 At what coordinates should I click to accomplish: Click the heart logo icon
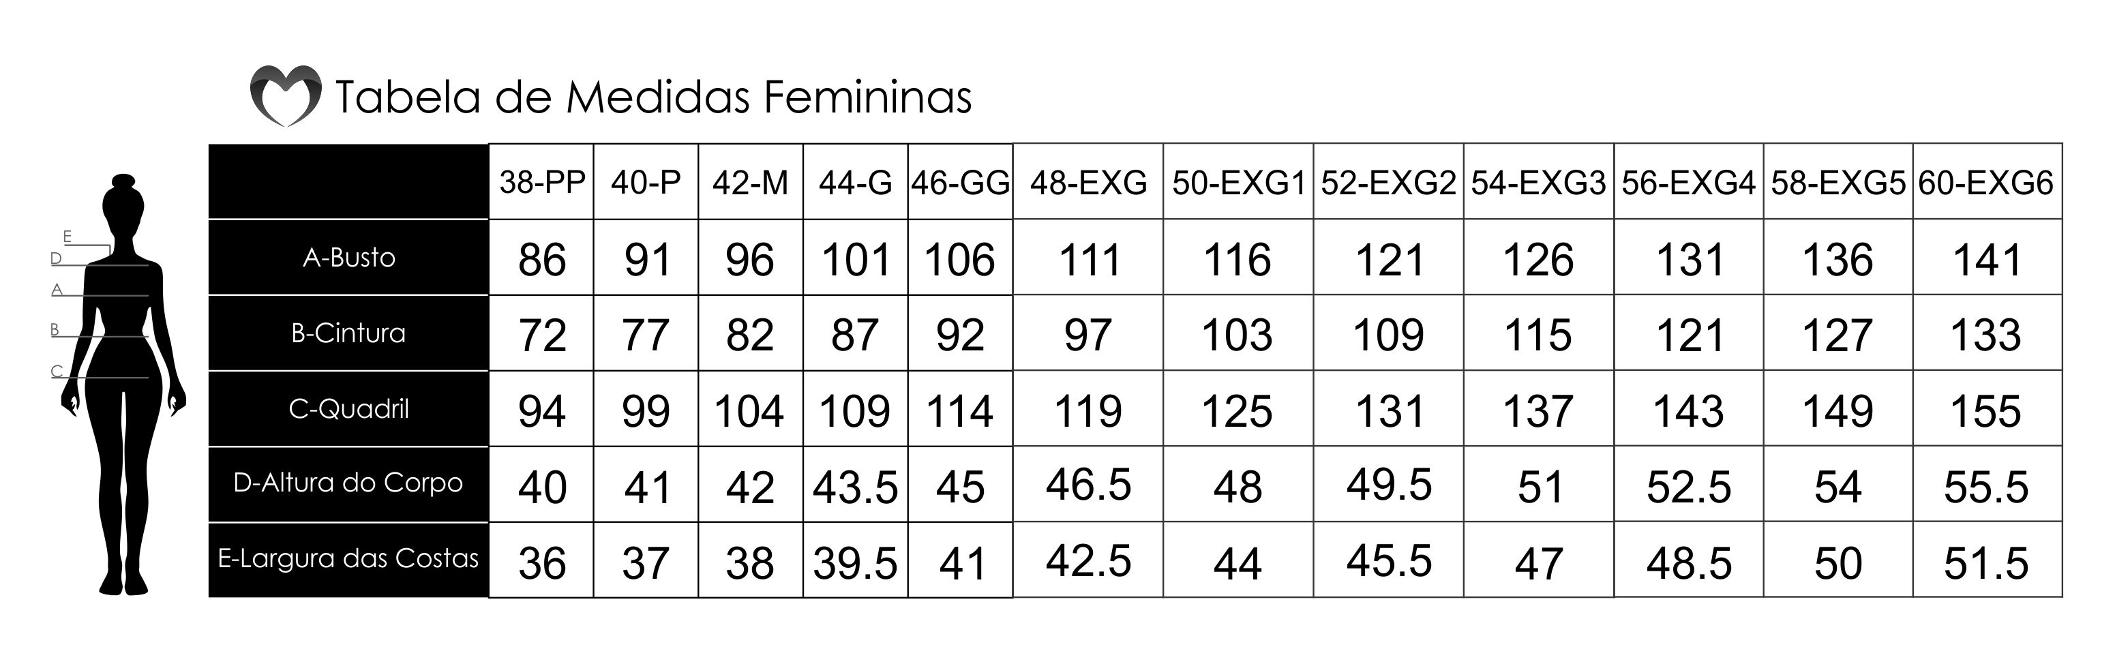coord(285,96)
